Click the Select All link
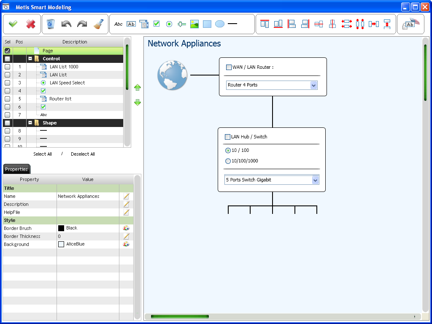The image size is (432, 324). click(43, 154)
